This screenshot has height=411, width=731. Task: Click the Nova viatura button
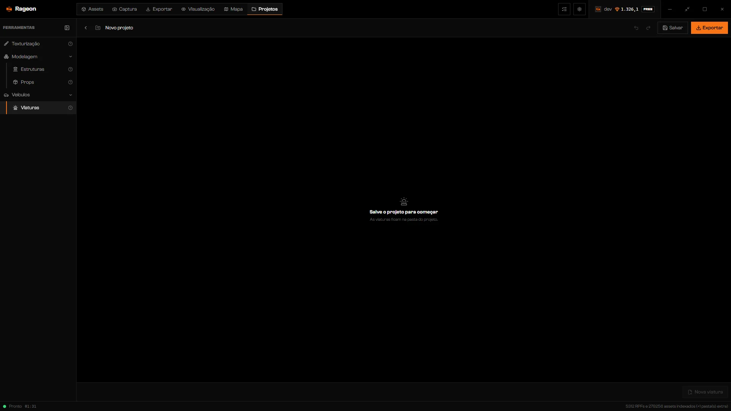(x=705, y=392)
